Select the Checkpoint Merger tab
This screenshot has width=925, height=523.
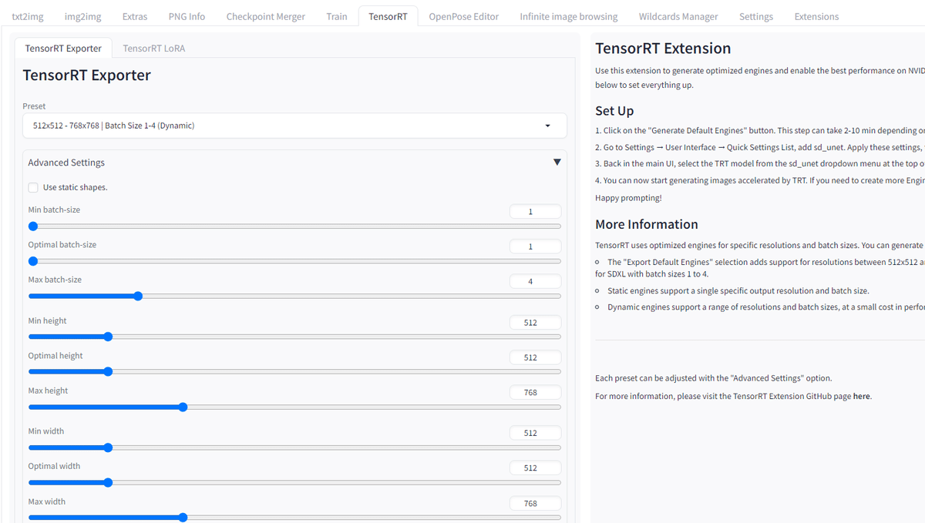click(265, 16)
